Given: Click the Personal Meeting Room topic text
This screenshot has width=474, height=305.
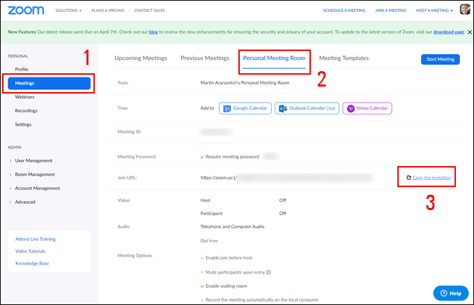Looking at the screenshot, I should click(x=245, y=83).
